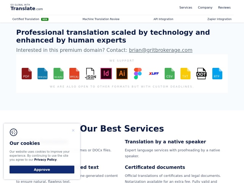The image size is (244, 183).
Task: Click the CSV file icon
Action: (x=170, y=74)
